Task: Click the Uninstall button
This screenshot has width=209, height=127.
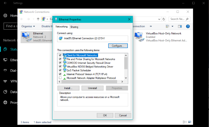Action: pos(93,88)
